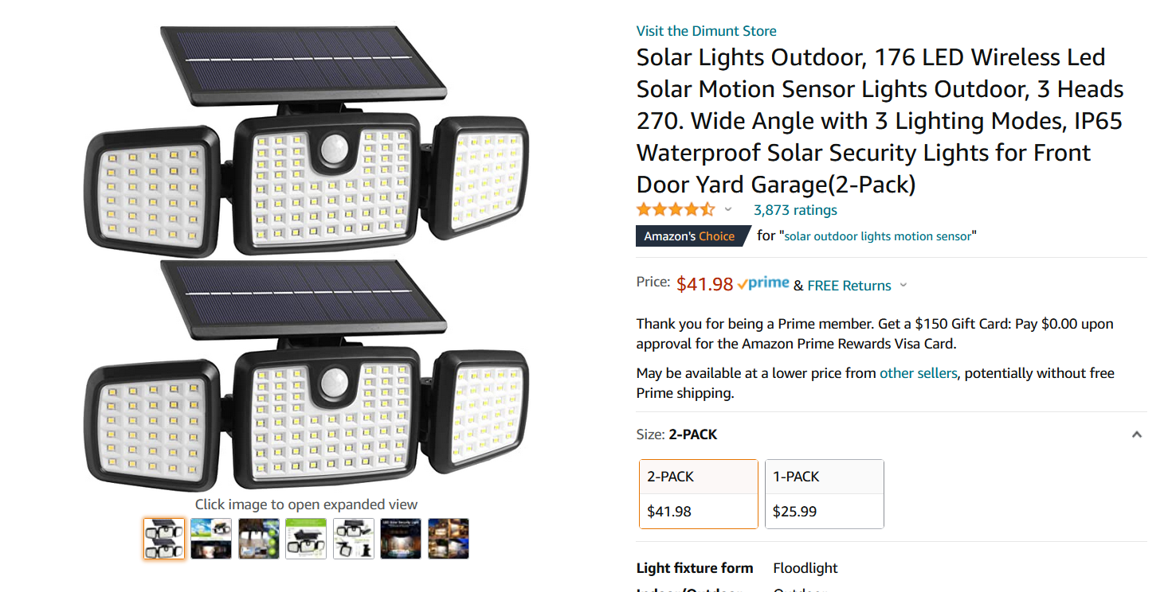Click the FREE Returns link
Image resolution: width=1168 pixels, height=592 pixels.
click(849, 286)
